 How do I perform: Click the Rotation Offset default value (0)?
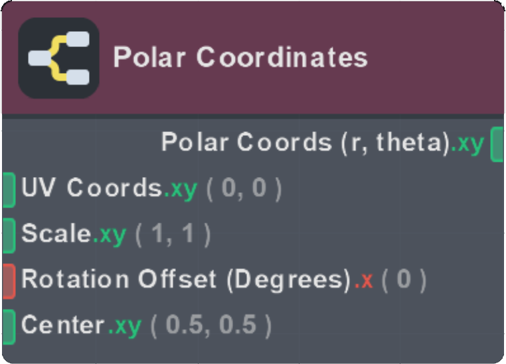coord(404,280)
